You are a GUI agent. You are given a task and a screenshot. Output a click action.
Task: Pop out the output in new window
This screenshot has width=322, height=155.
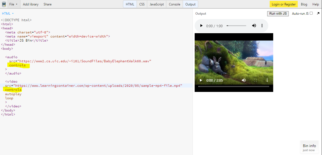(x=318, y=14)
